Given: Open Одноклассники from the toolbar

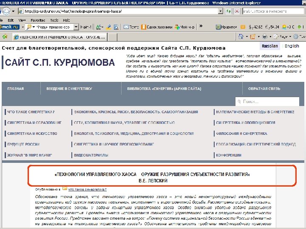Looking at the screenshot, I should point(157,27).
